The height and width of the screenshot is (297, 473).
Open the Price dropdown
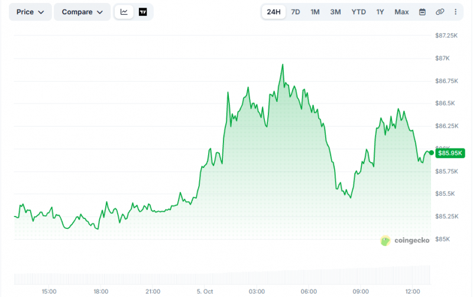30,12
